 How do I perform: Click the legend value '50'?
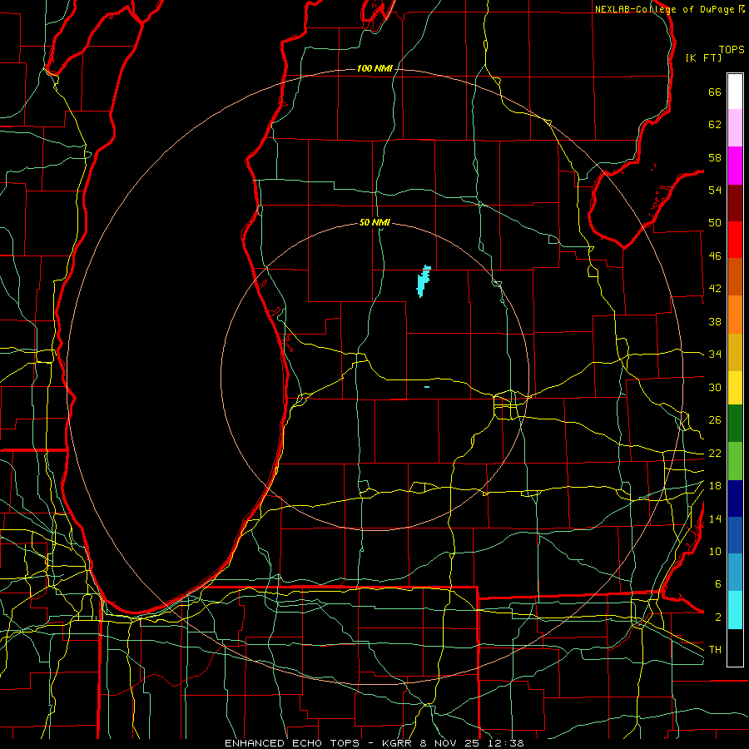tap(715, 223)
